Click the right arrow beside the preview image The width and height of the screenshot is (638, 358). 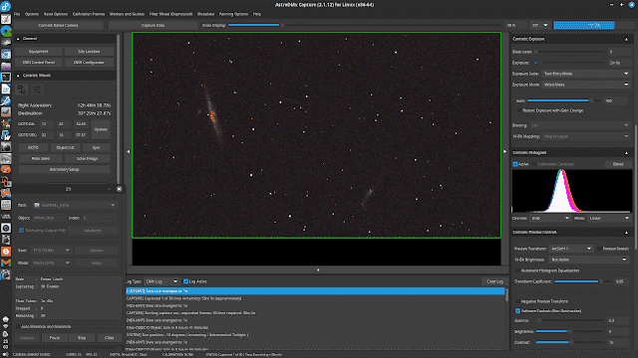coord(505,151)
